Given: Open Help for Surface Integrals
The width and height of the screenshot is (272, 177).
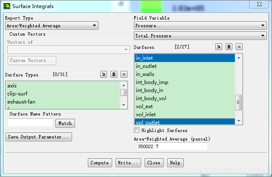Looking at the screenshot, I should point(175,163).
